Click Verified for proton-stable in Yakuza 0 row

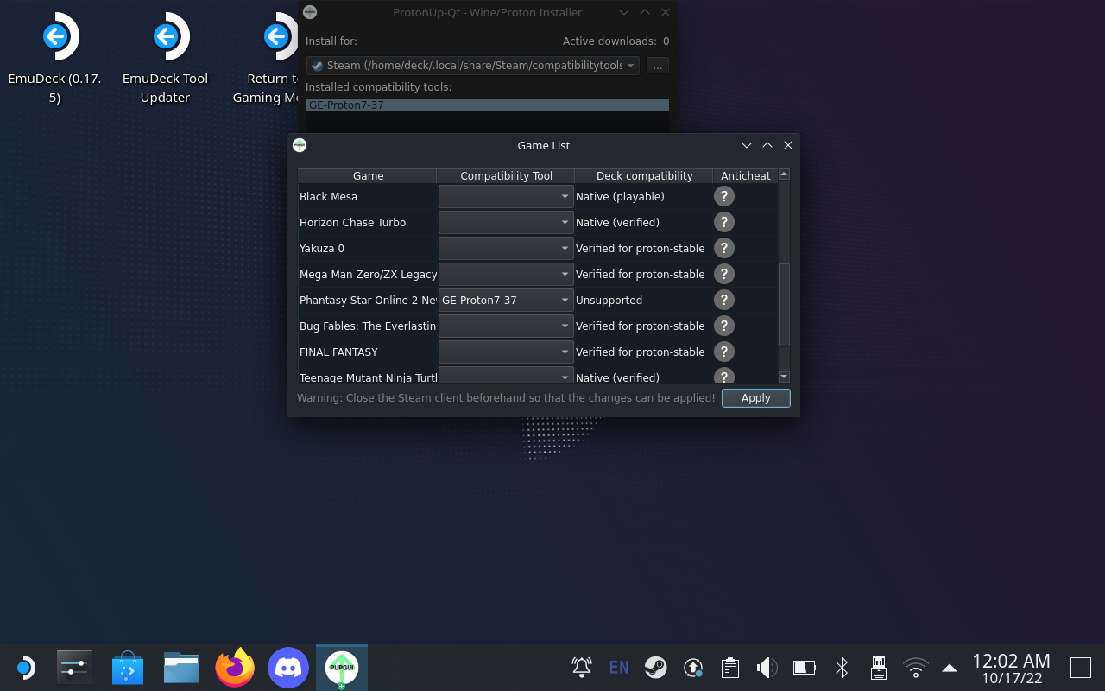pos(640,249)
